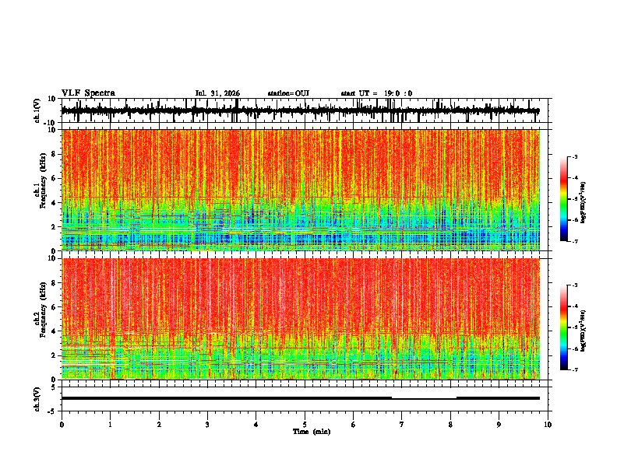The height and width of the screenshot is (476, 617).
Task: Click the 'ch.1(V)' waveform axis label
Action: pos(37,110)
